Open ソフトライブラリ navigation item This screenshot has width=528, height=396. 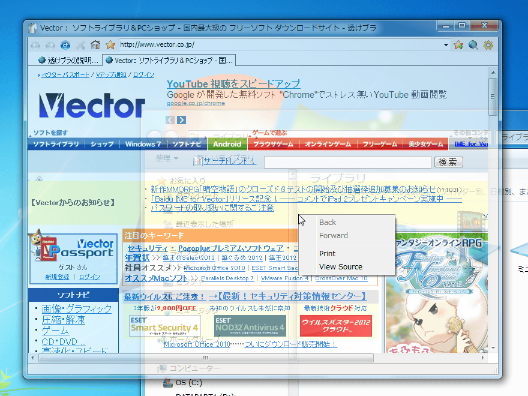pyautogui.click(x=56, y=144)
